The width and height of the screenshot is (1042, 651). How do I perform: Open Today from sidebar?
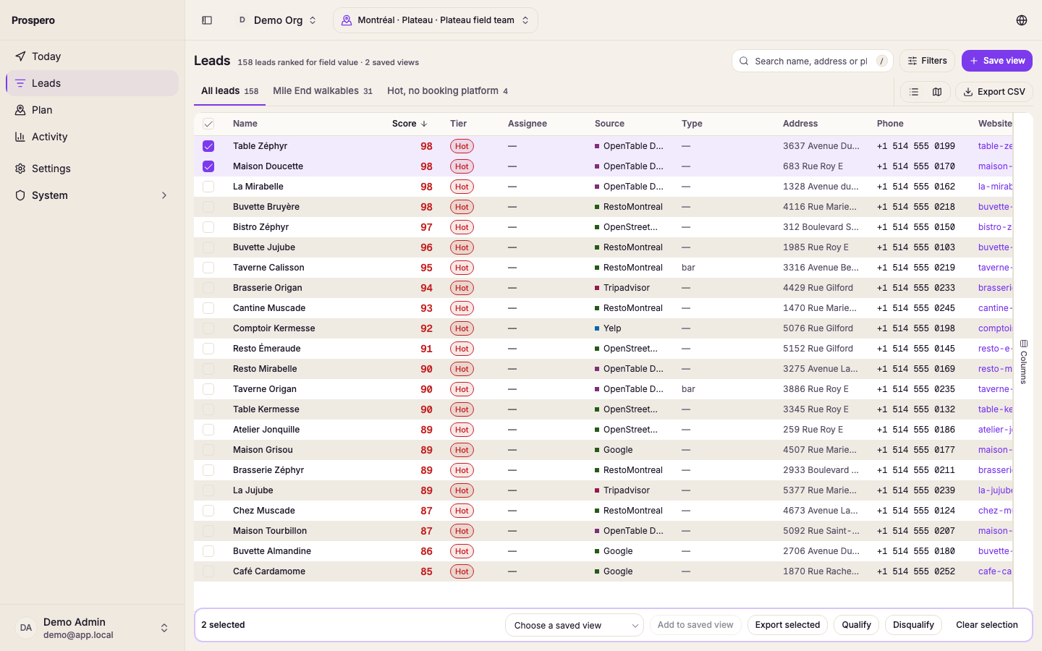(x=92, y=56)
